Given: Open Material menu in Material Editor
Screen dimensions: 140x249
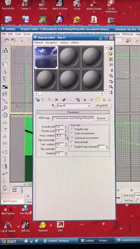Looking at the screenshot, I should pos(38,43).
